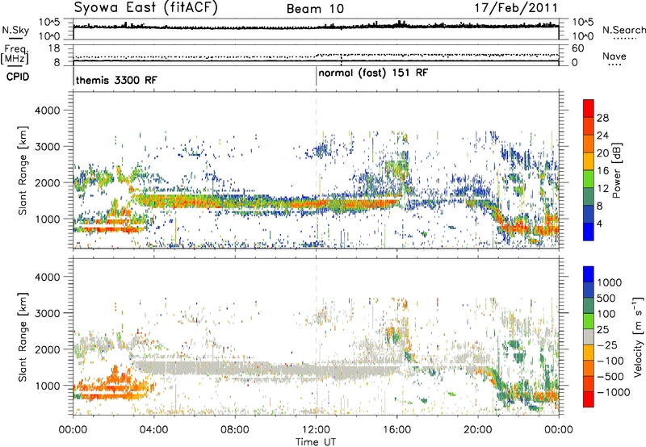Click the "20:00" time axis label

[x=478, y=430]
